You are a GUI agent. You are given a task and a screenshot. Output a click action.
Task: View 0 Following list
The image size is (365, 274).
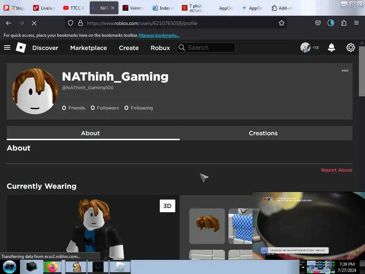click(x=139, y=108)
